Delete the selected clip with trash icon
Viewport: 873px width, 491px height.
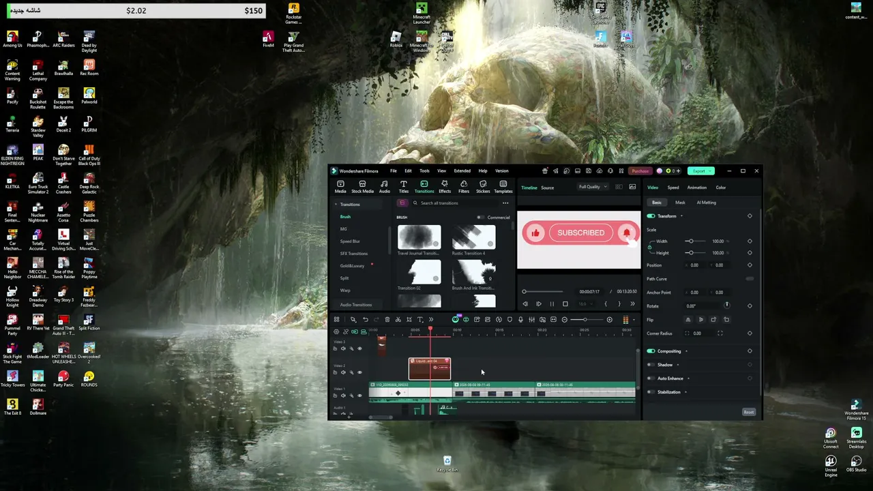[x=387, y=320]
